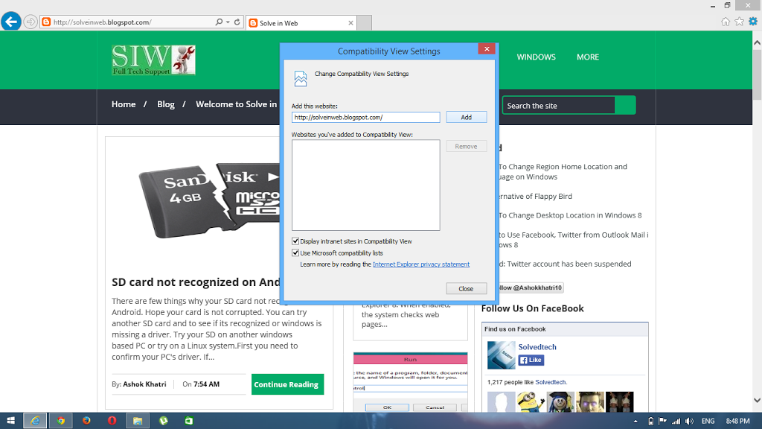The height and width of the screenshot is (429, 762).
Task: Open the Internet Explorer privacy statement link
Action: [421, 264]
